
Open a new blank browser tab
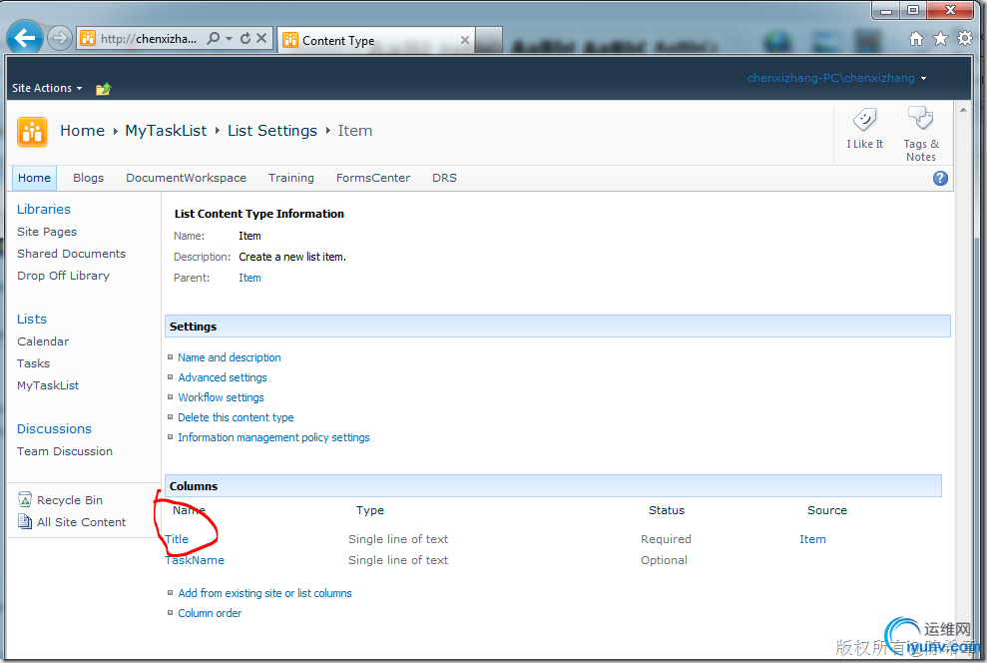488,40
